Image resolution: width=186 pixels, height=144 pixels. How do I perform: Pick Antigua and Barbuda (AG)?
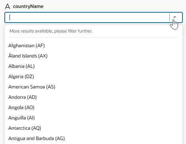pos(94,138)
